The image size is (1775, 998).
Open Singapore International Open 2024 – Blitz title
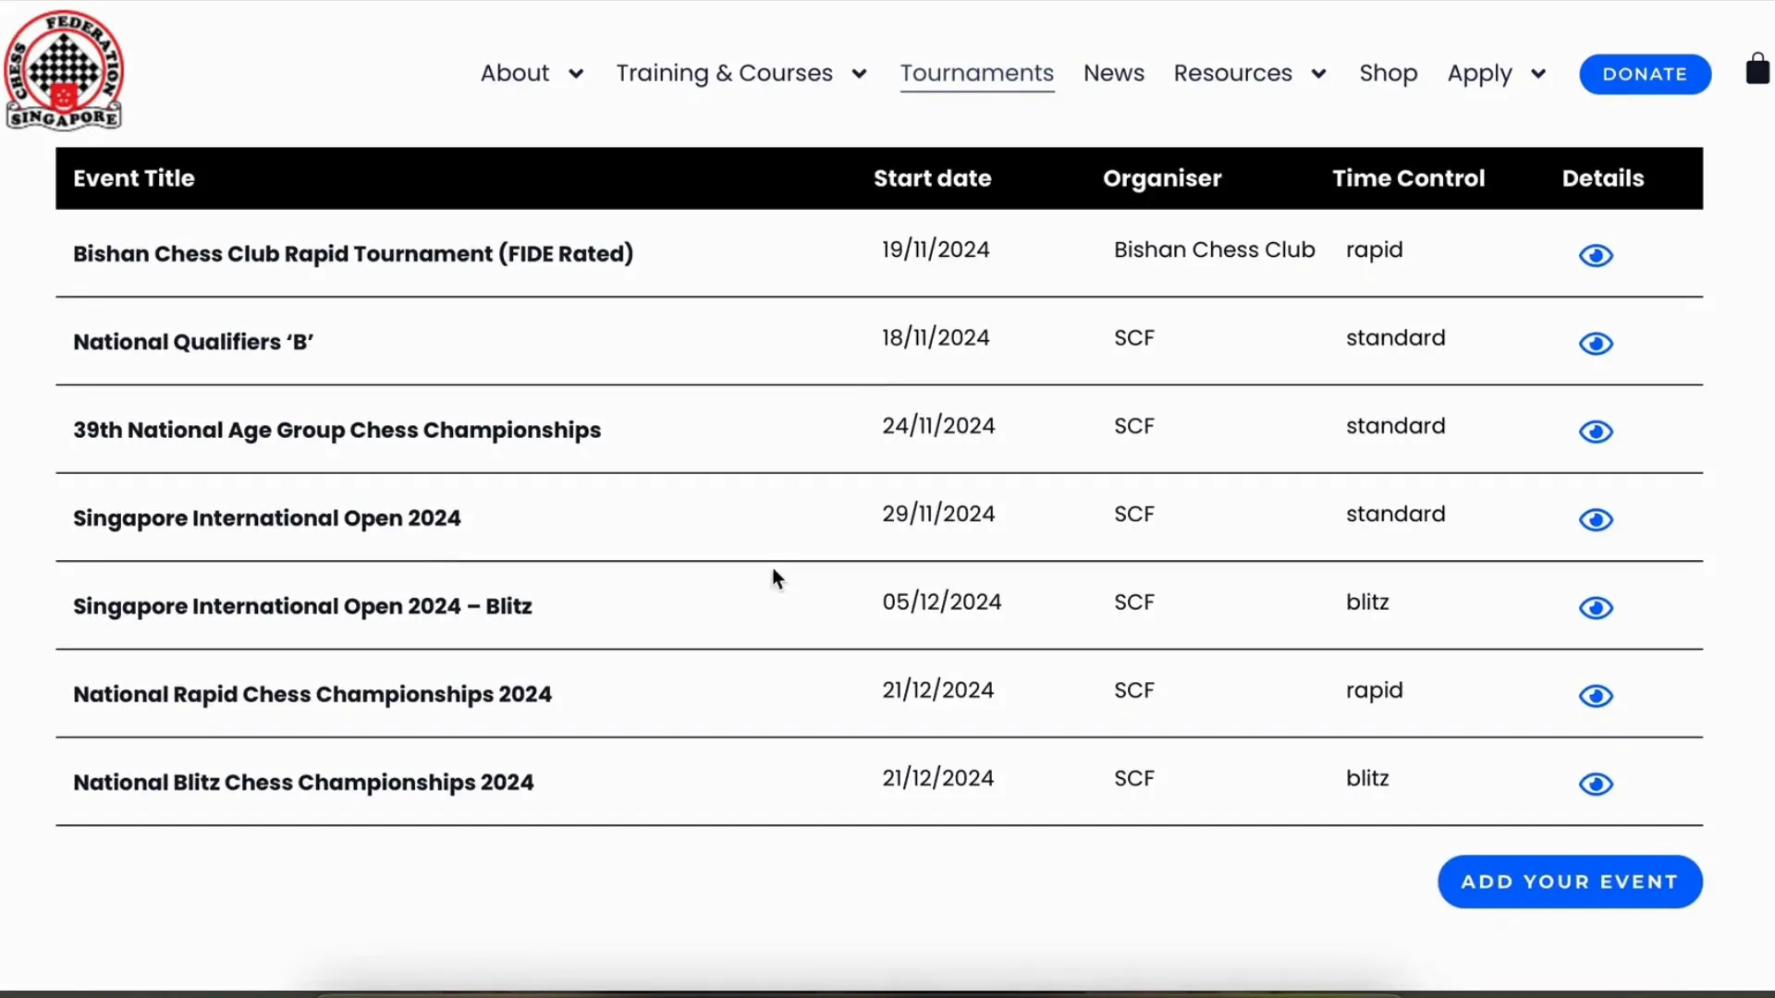coord(302,606)
